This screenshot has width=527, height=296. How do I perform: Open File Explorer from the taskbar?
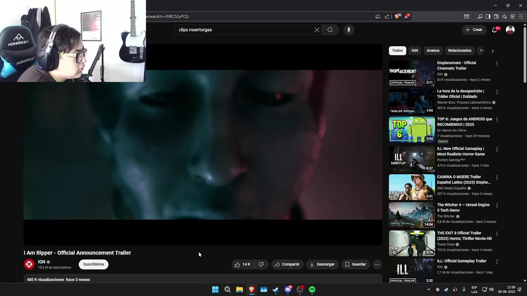240,289
